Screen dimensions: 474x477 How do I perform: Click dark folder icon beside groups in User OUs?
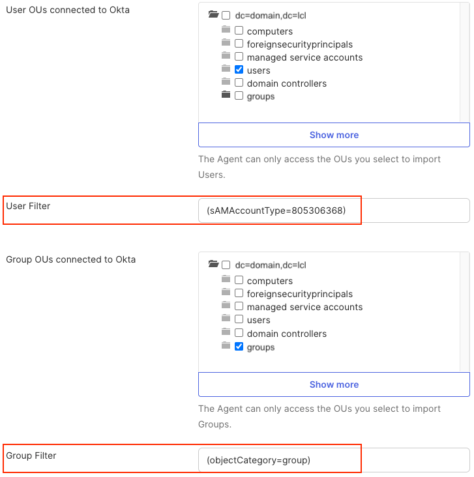coord(226,95)
